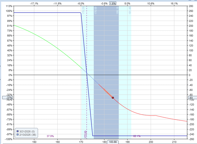The image size is (197, 144).
Task: Click the -93 marker on the right axis
Action: [x=193, y=98]
